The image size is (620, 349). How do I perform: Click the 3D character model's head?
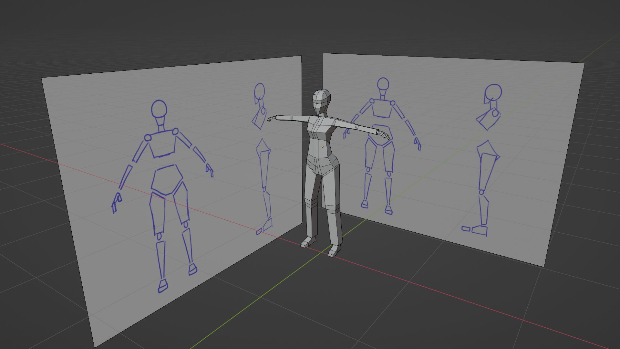click(321, 101)
